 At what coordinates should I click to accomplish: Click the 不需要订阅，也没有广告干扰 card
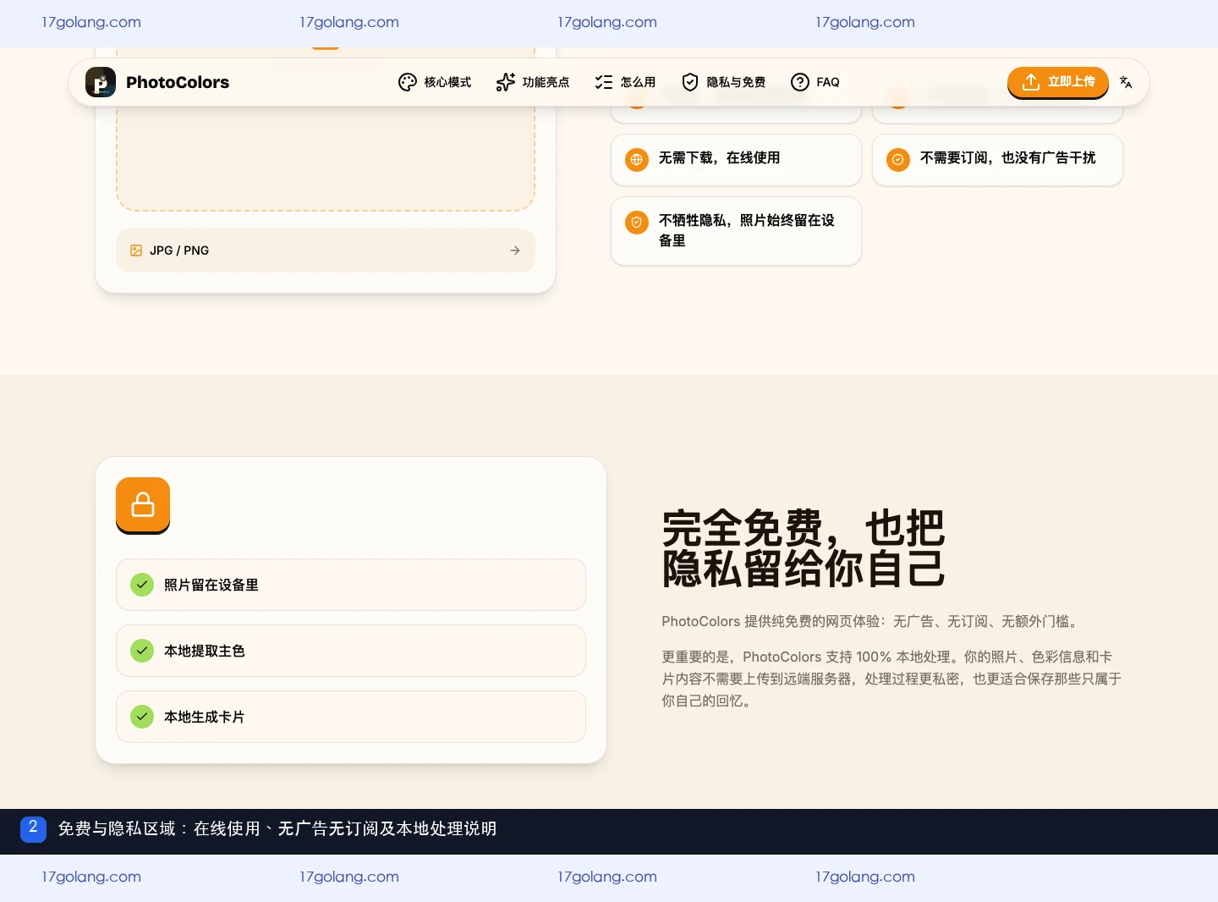[x=997, y=159]
